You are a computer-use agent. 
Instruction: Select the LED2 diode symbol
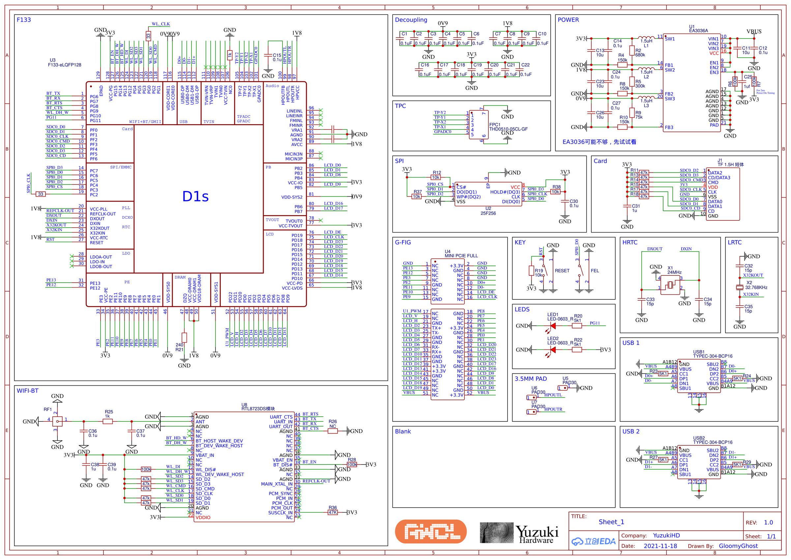pos(553,350)
